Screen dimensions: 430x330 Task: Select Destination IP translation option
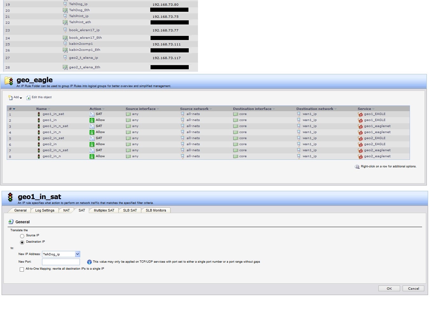[x=22, y=242]
